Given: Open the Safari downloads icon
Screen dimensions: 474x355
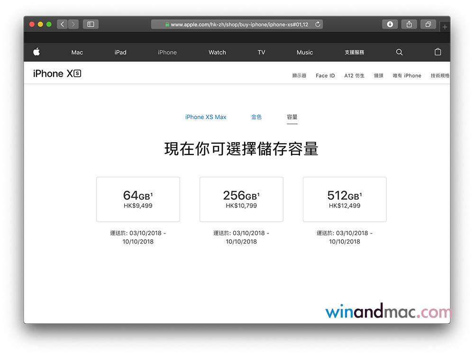Looking at the screenshot, I should 390,24.
